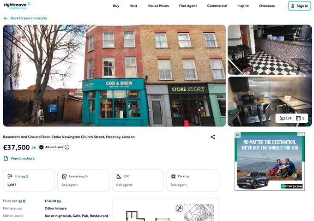The width and height of the screenshot is (314, 221).
Task: Show next photo with right arrow
Action: 304,76
